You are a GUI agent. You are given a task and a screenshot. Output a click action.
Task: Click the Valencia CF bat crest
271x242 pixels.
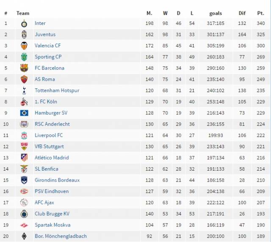tap(24, 46)
